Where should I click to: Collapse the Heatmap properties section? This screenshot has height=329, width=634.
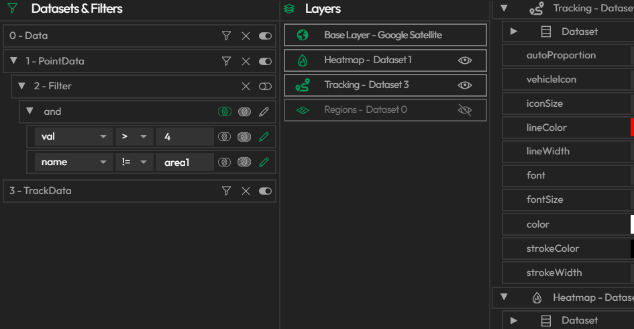504,297
